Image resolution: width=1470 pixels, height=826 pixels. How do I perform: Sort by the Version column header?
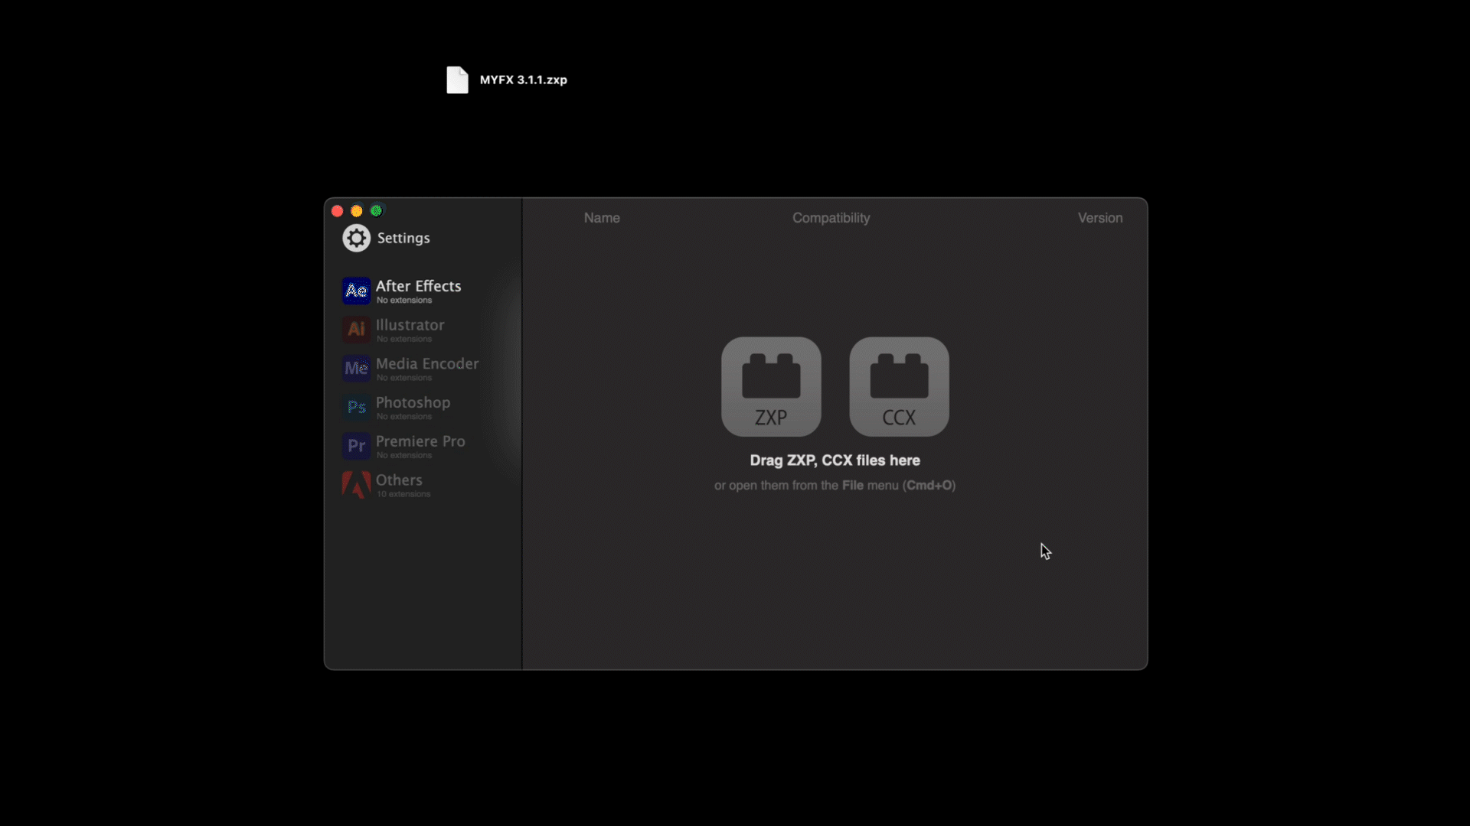pyautogui.click(x=1100, y=218)
